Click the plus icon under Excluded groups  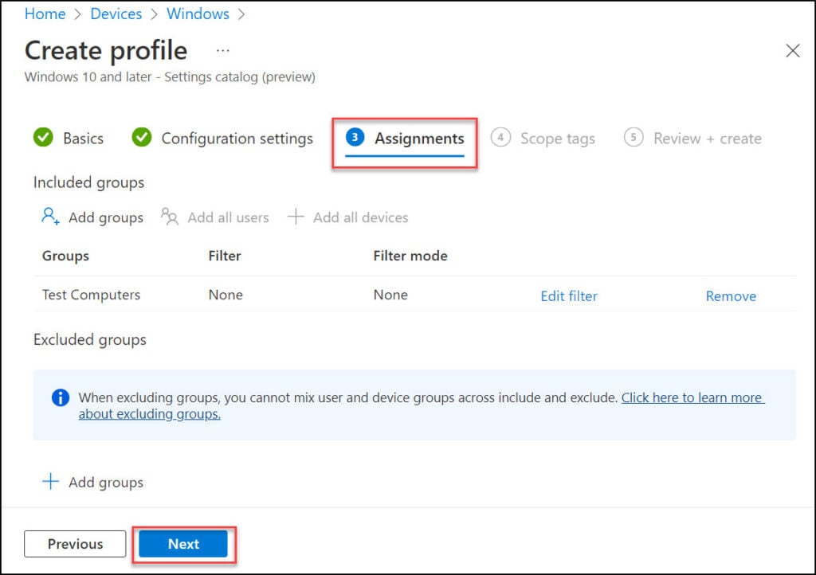tap(50, 481)
